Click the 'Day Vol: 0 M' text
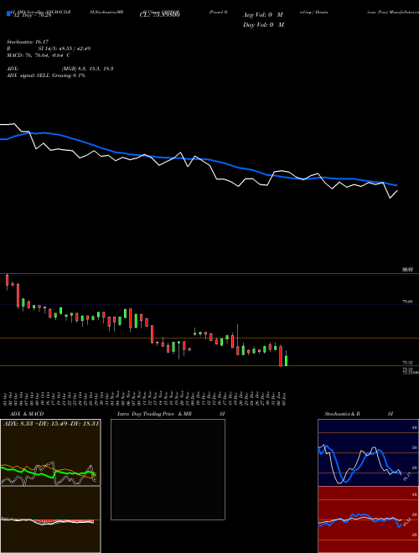Image resolution: width=419 pixels, height=553 pixels. 263,25
